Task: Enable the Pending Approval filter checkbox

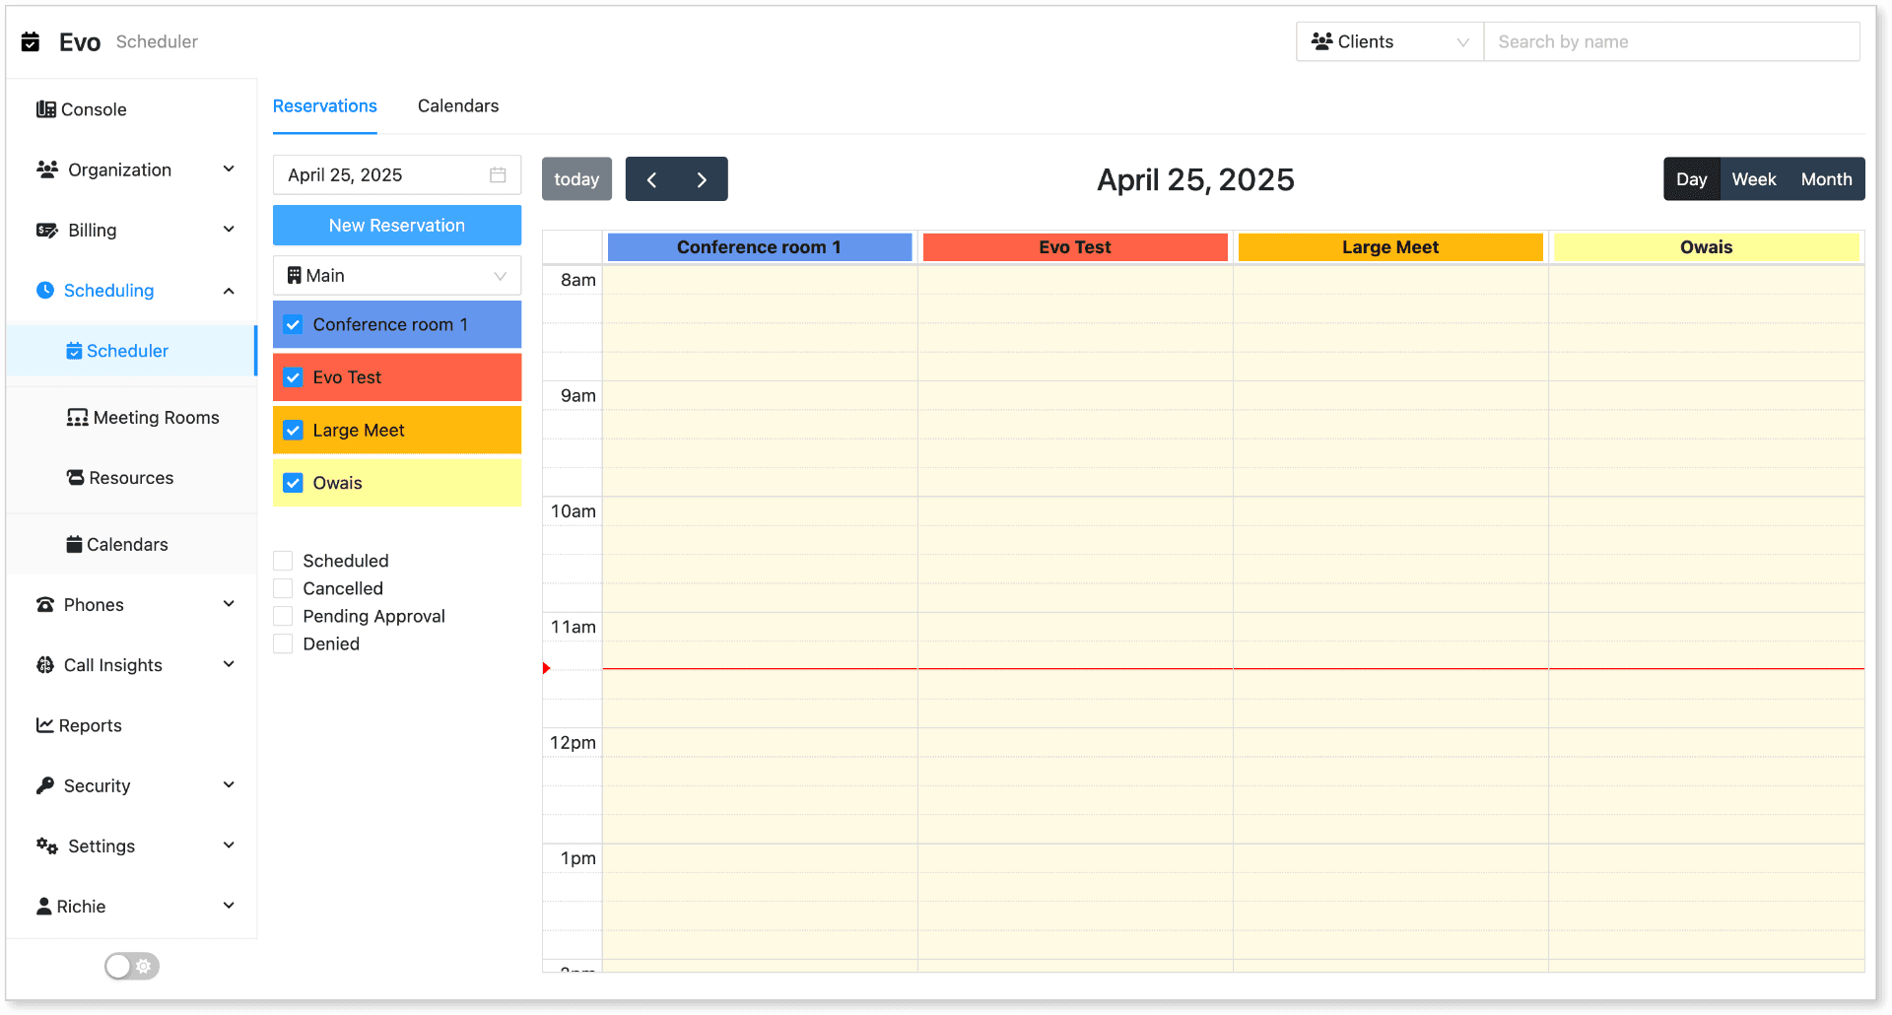Action: [283, 616]
